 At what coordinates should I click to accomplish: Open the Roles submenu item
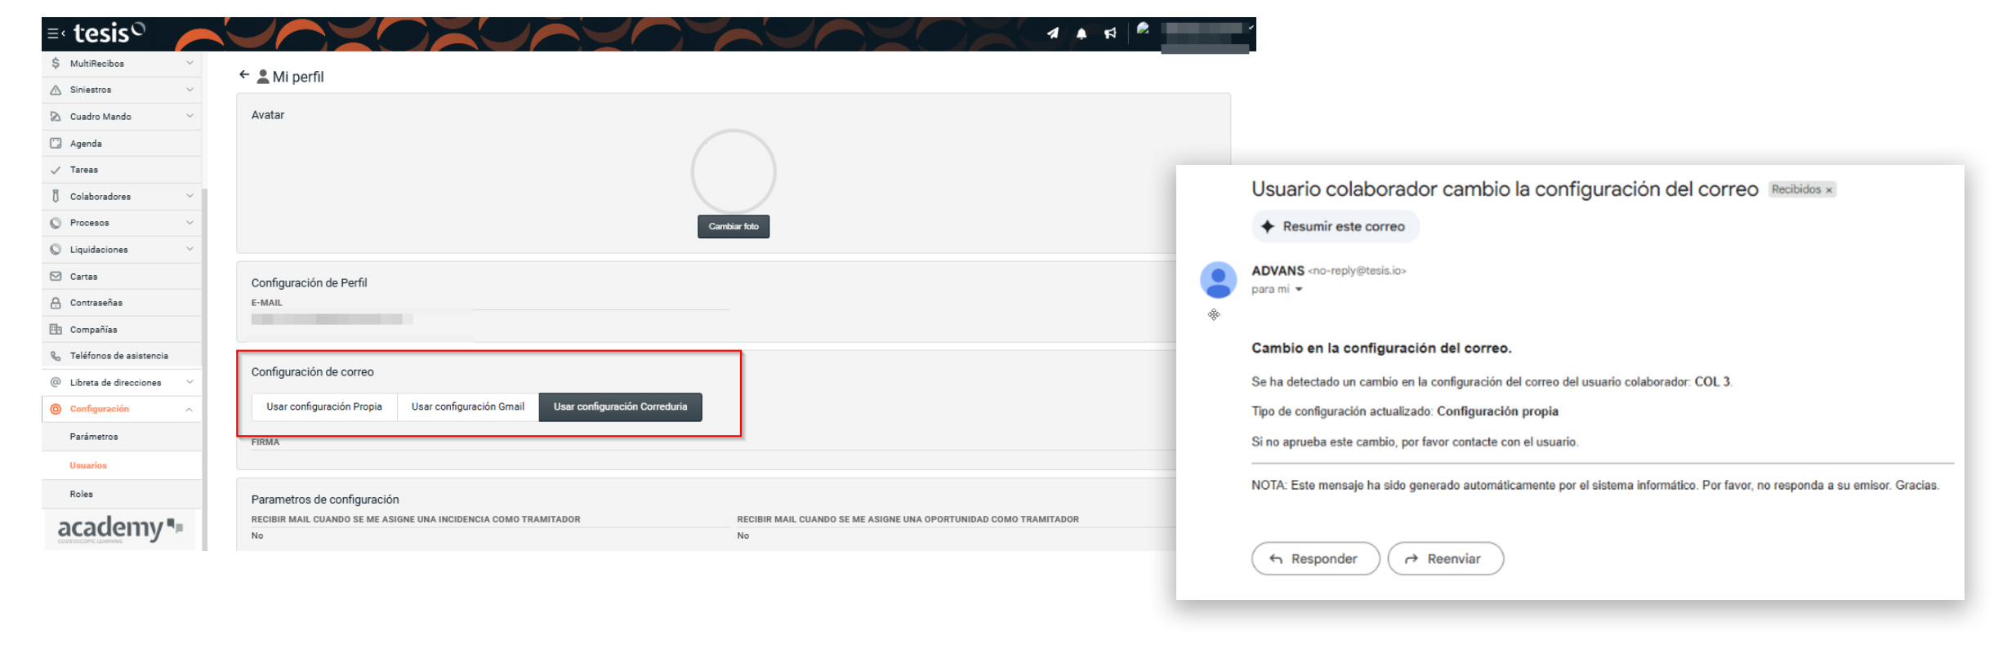point(82,494)
